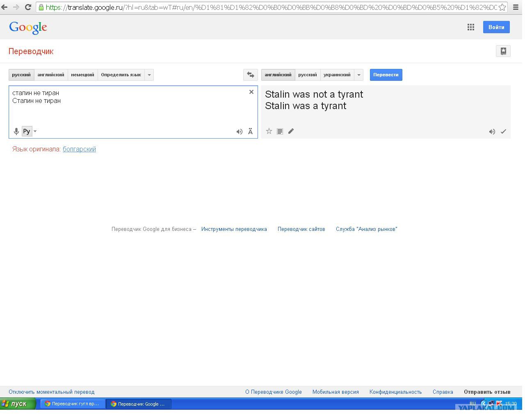
Task: Start voice input with the microphone icon
Action: click(x=16, y=131)
